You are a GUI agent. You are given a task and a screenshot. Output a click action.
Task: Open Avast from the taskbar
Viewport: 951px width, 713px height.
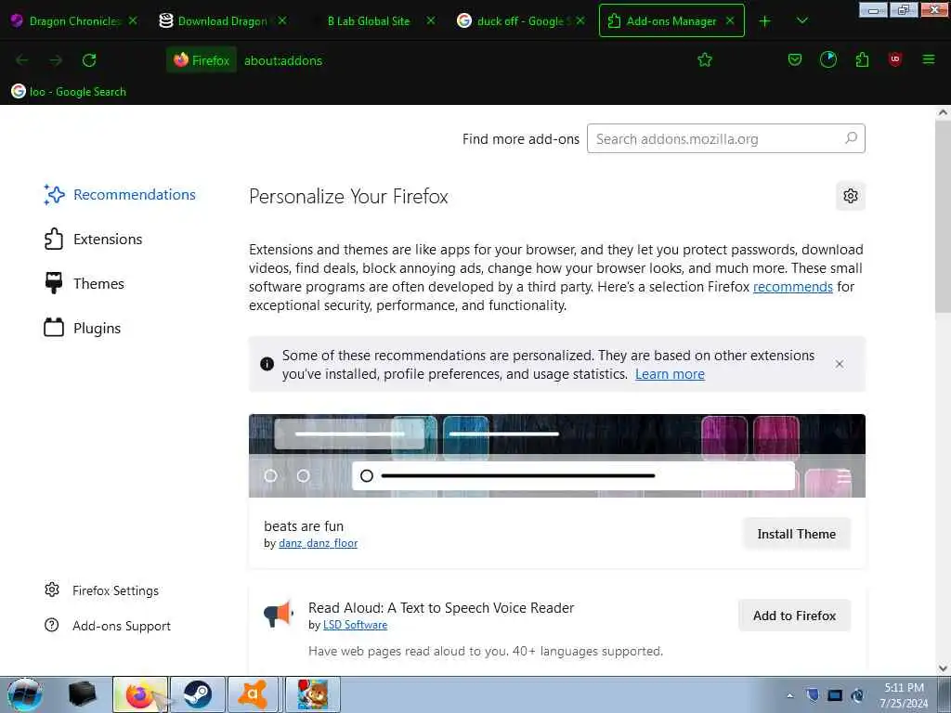click(254, 694)
